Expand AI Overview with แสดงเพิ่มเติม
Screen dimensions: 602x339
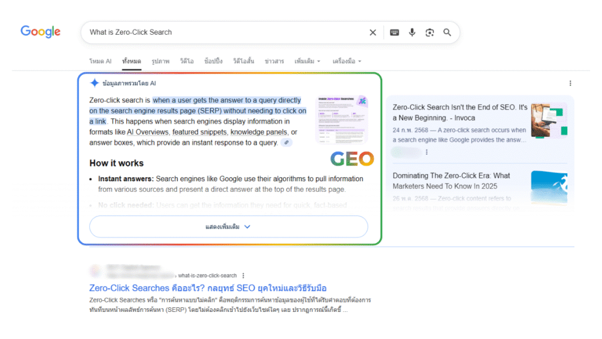(x=228, y=227)
